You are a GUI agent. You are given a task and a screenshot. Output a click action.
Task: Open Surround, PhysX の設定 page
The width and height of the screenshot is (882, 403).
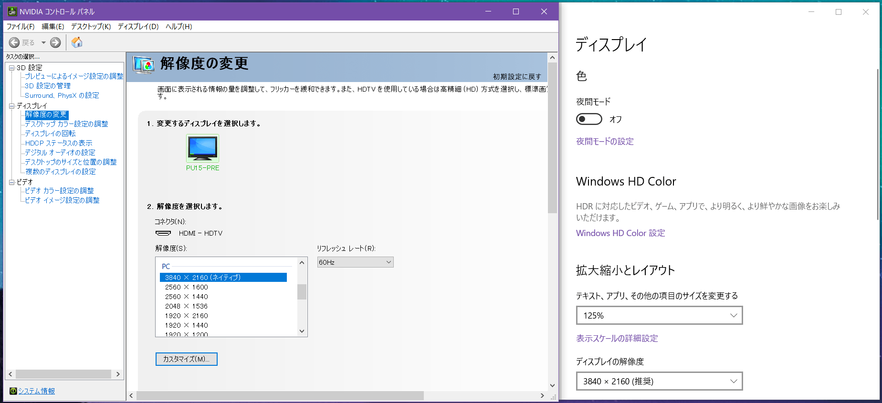[x=62, y=95]
